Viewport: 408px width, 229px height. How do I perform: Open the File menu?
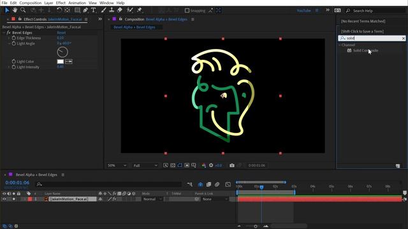(4, 3)
